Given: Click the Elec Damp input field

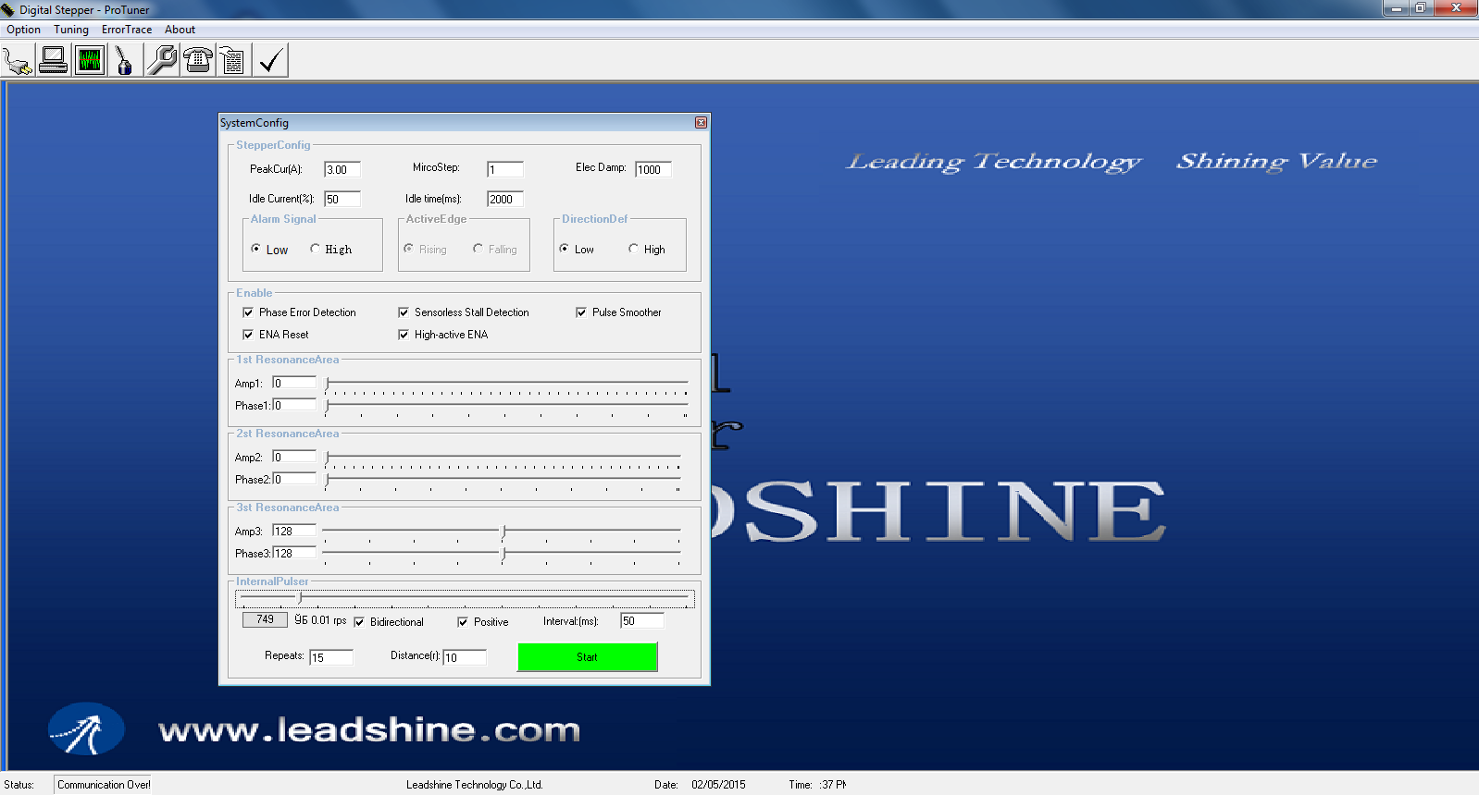Looking at the screenshot, I should click(x=653, y=169).
